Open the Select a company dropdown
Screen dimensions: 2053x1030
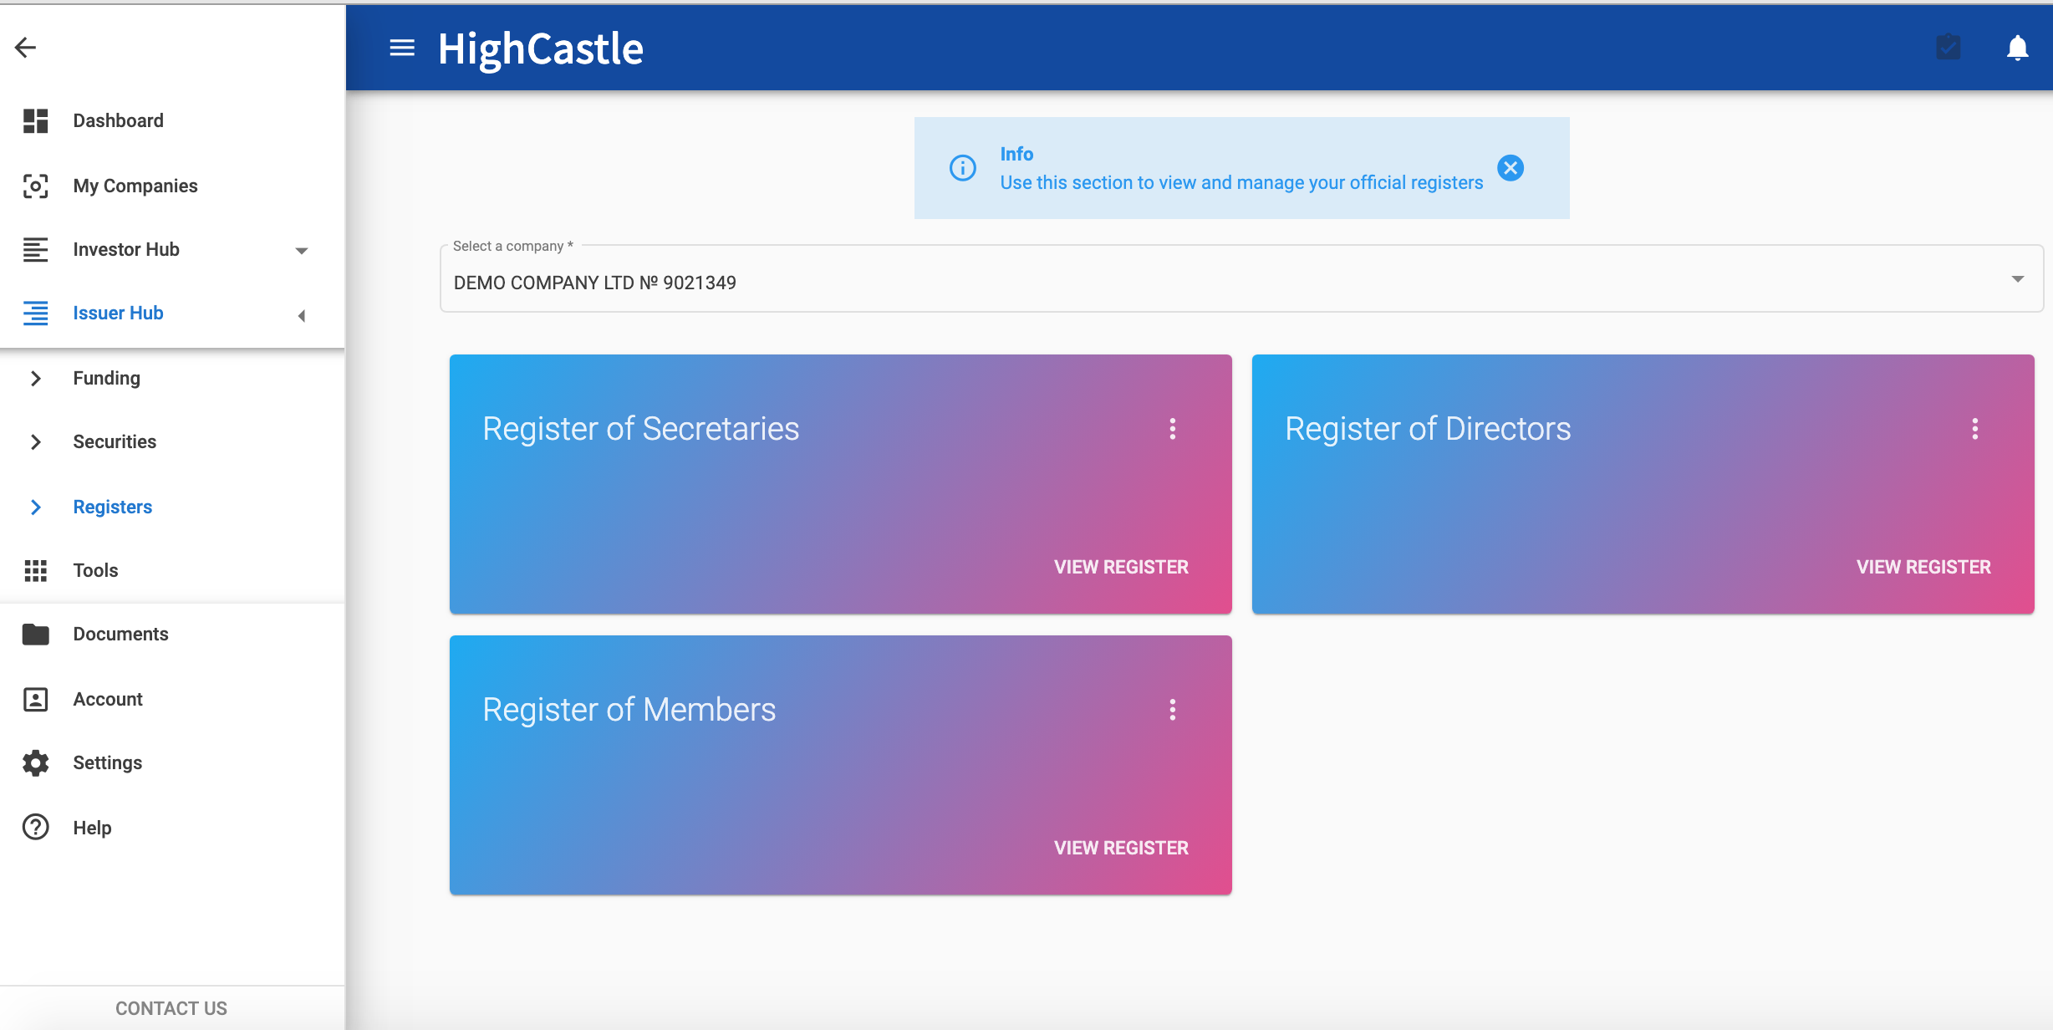[2016, 279]
